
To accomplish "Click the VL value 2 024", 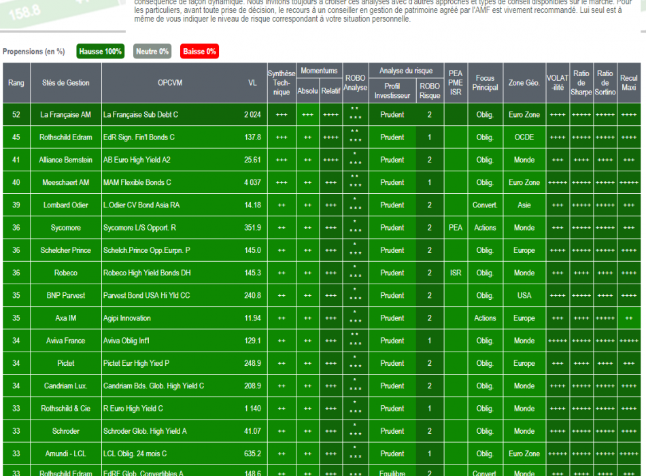I will pos(252,114).
